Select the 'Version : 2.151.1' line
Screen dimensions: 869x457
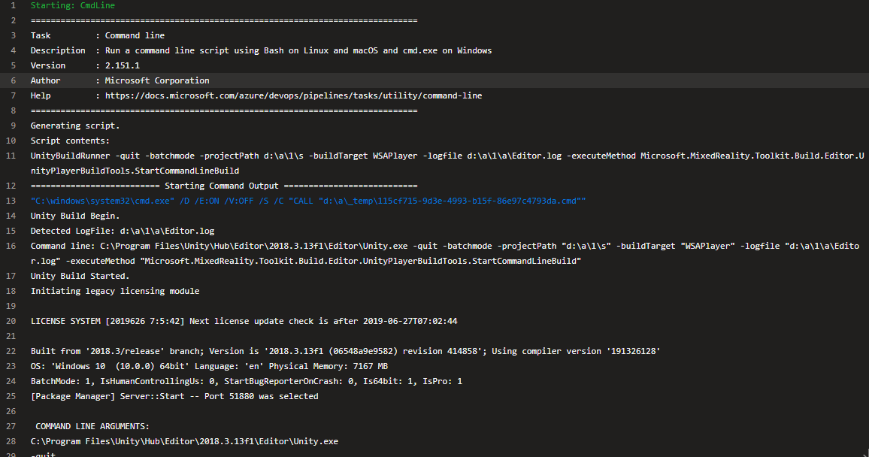click(85, 65)
